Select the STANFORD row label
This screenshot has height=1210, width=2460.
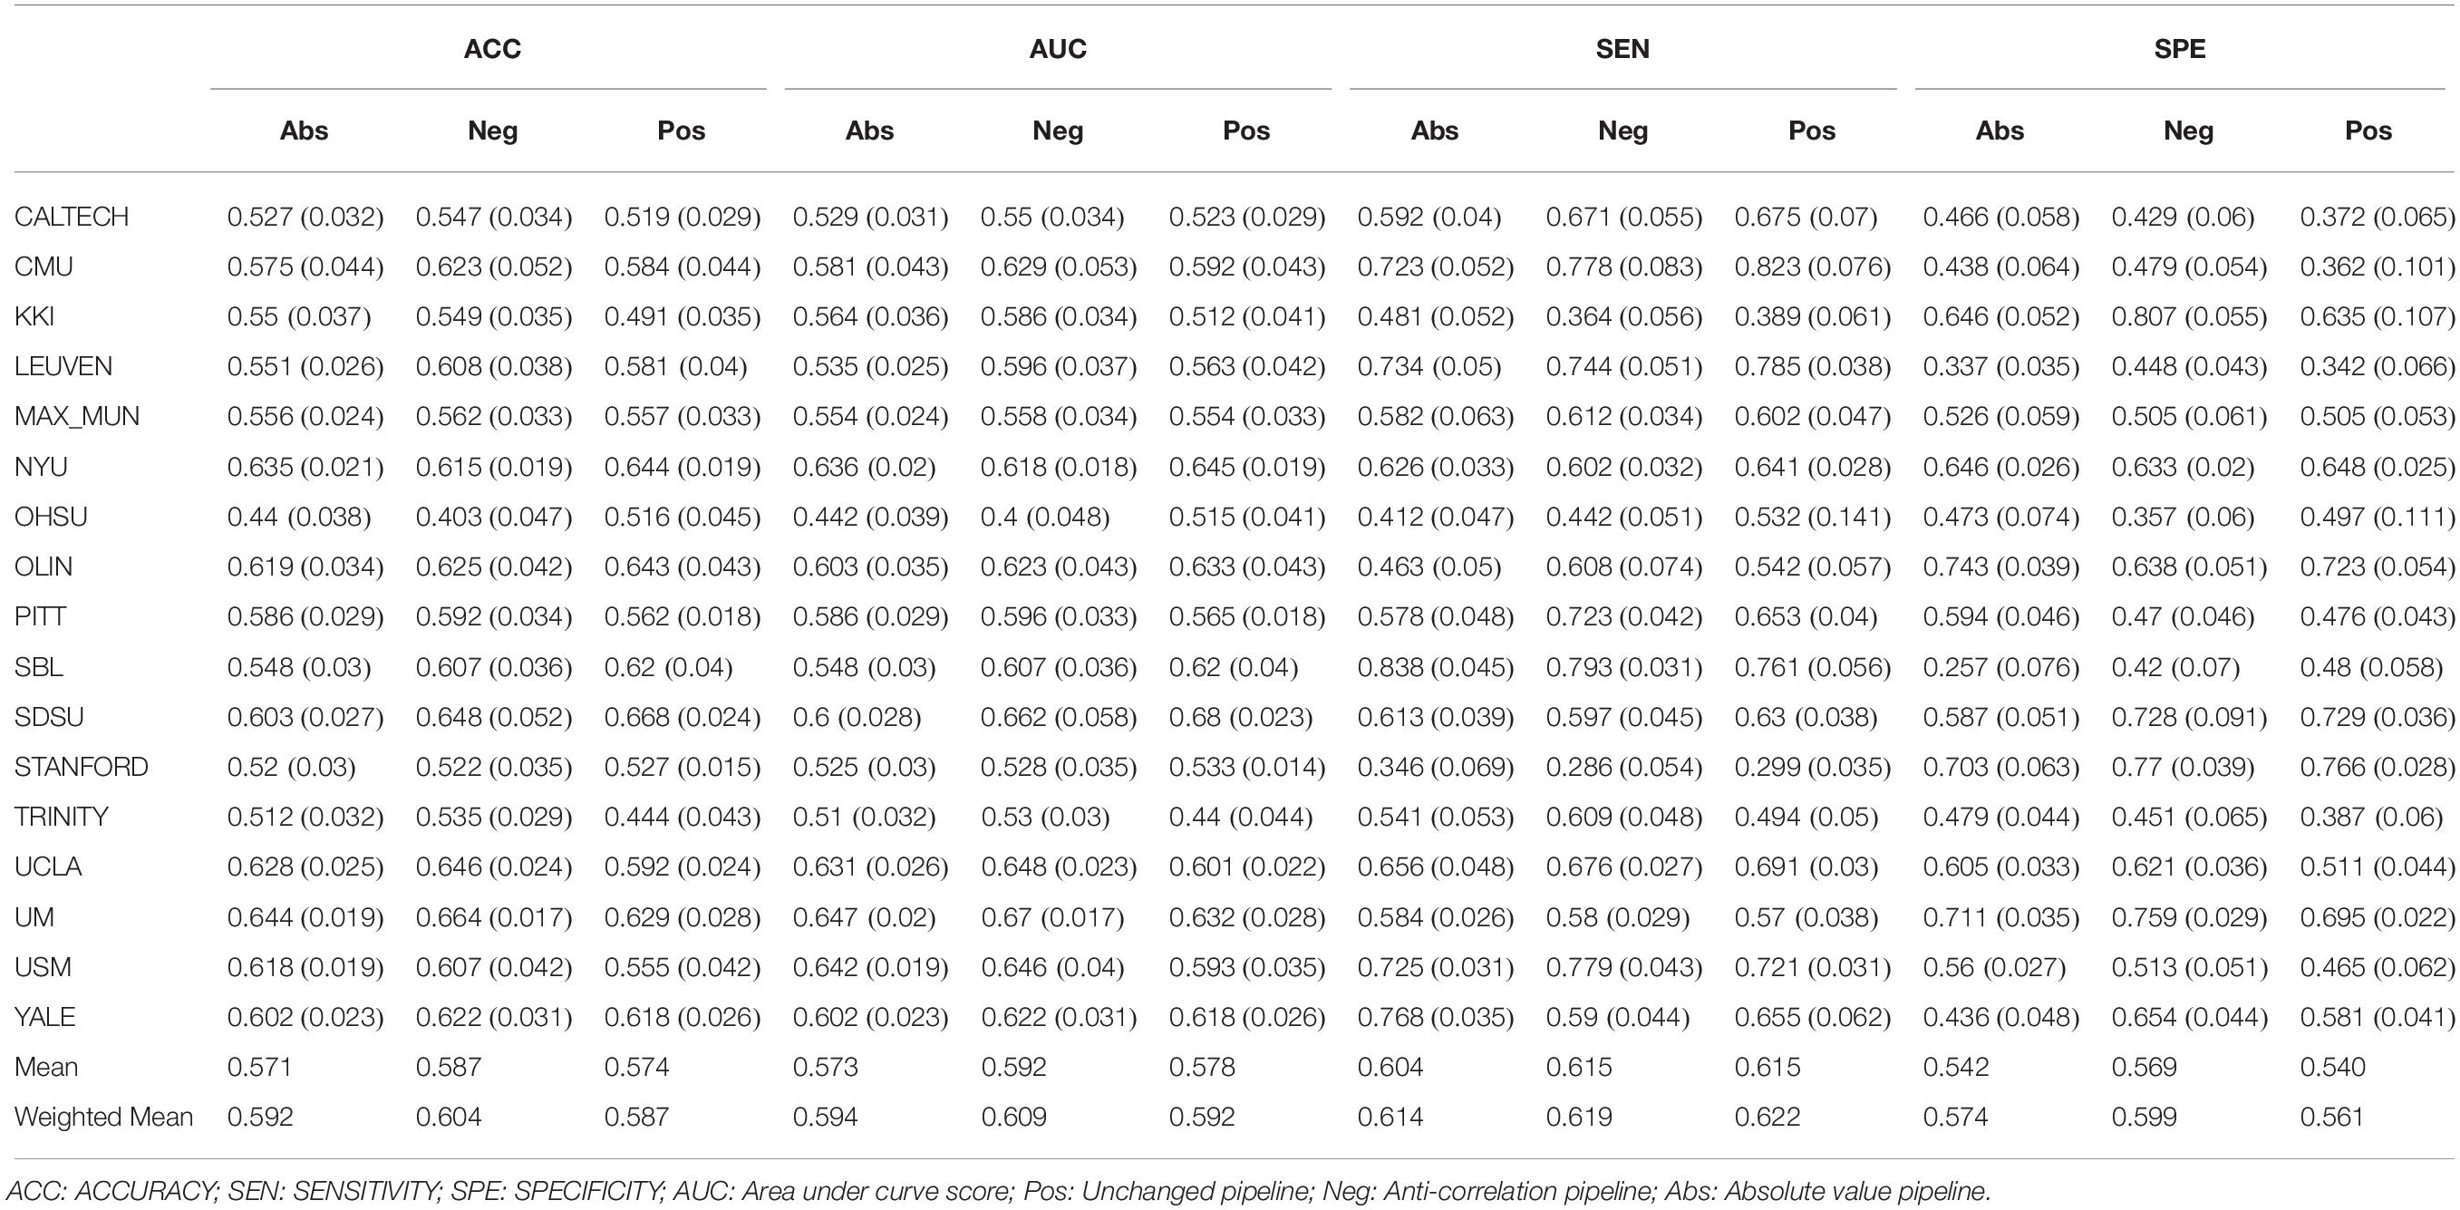(x=82, y=767)
